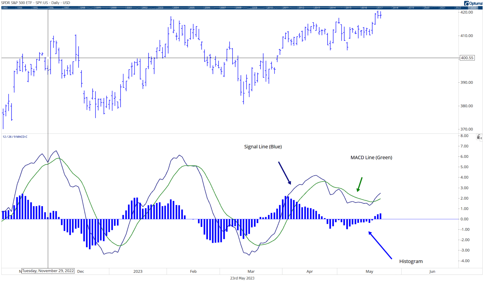Select the 'Signal Line (Blue)' text annotation
The image size is (484, 282).
pyautogui.click(x=263, y=147)
